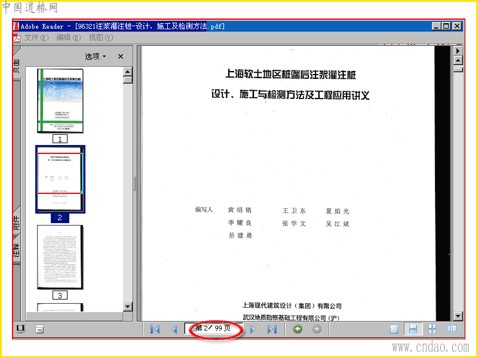Open 选项 dropdown in pages panel
This screenshot has width=478, height=358.
[96, 56]
